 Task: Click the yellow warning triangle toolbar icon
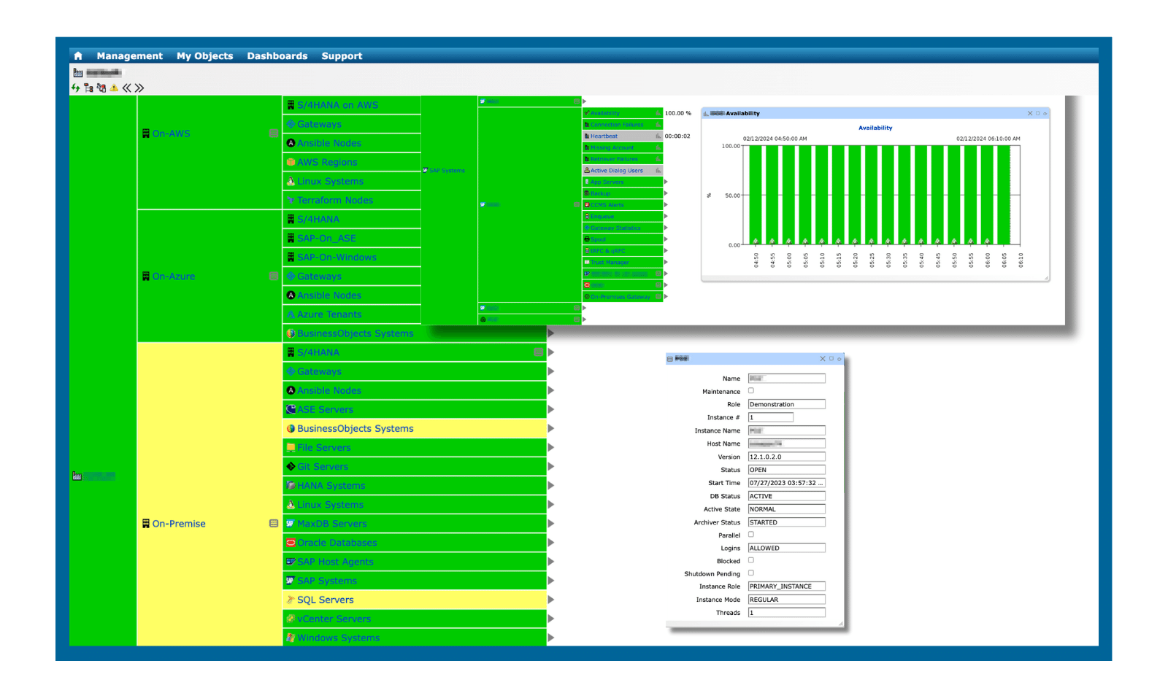(113, 88)
